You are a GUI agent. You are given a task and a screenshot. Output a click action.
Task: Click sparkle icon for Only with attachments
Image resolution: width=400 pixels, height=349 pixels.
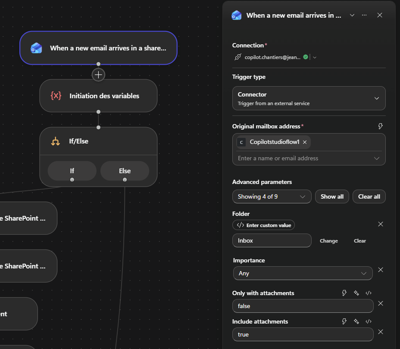356,293
